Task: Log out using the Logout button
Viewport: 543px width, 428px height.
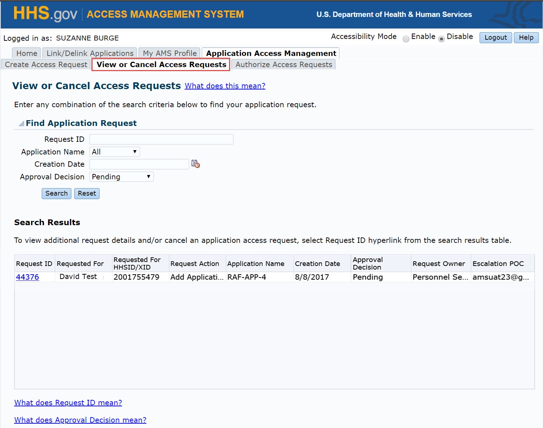Action: point(495,38)
